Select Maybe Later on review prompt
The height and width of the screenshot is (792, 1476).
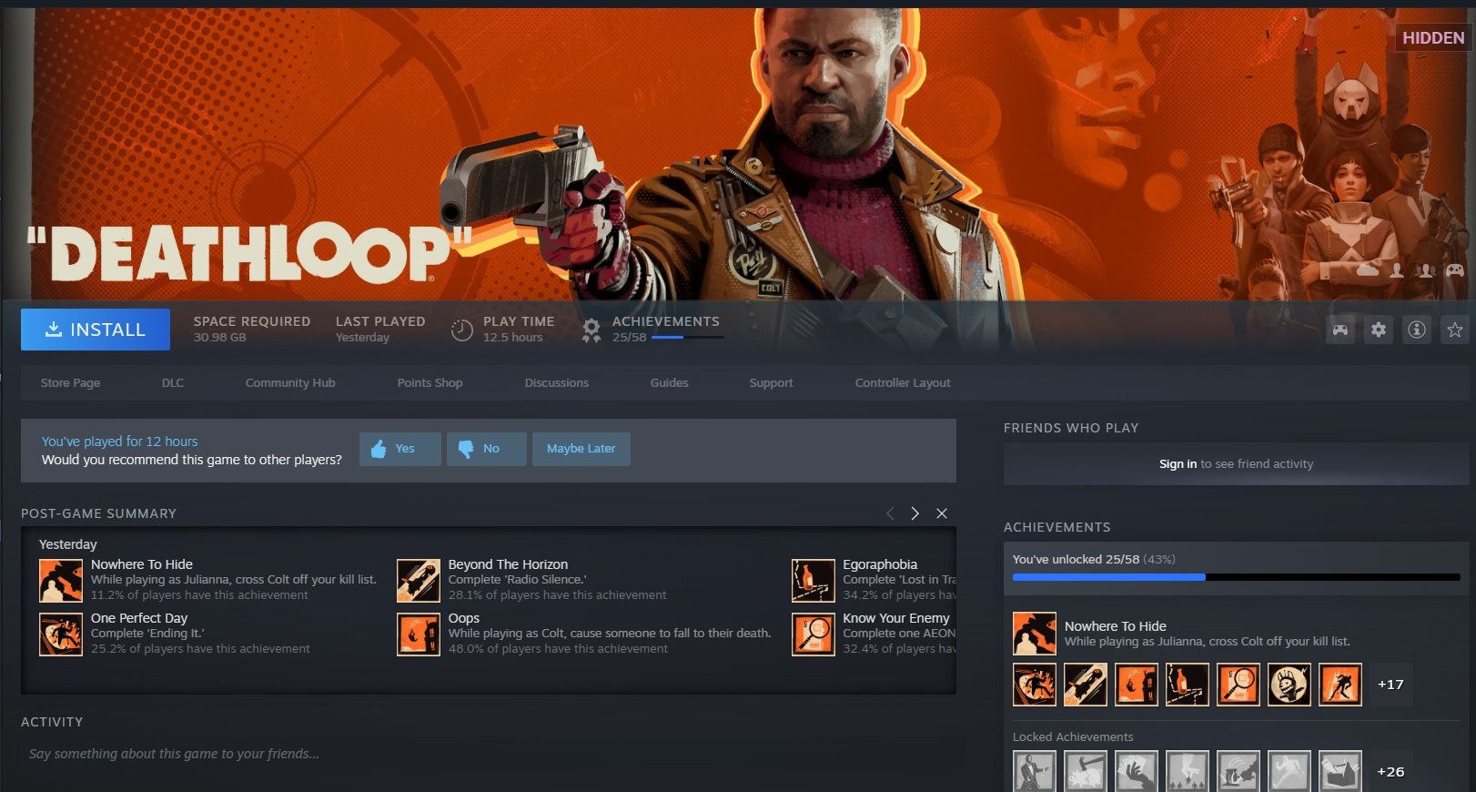coord(581,449)
